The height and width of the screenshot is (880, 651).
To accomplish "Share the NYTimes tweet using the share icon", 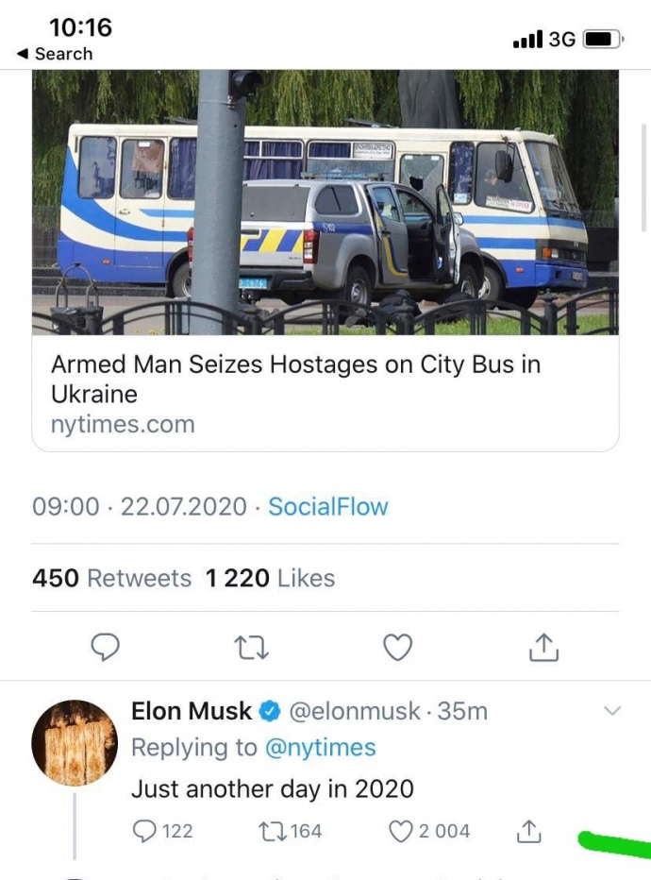I will [x=542, y=648].
